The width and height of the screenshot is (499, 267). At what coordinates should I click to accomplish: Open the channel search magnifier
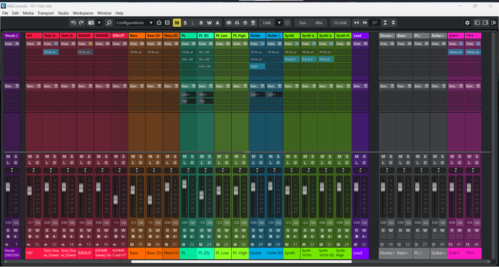pyautogui.click(x=109, y=23)
